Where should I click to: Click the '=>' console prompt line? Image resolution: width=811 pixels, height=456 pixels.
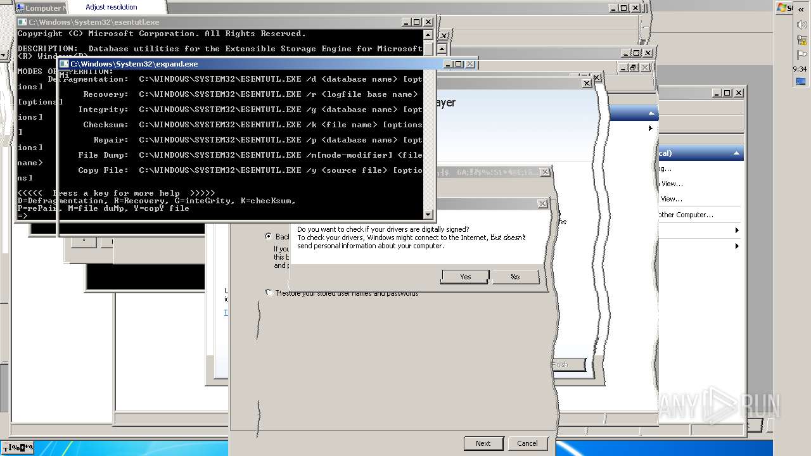[23, 216]
